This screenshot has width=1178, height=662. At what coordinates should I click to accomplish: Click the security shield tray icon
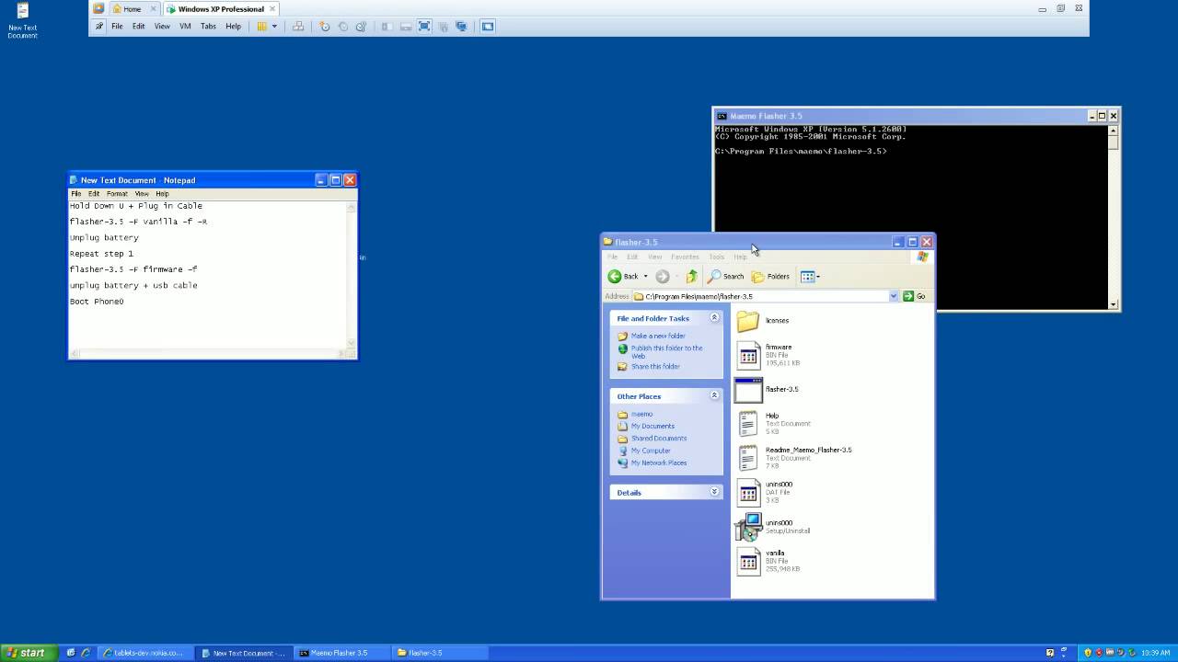1088,653
